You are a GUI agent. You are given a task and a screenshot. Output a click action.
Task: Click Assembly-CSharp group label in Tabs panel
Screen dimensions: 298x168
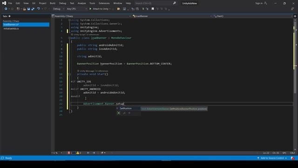pyautogui.click(x=11, y=21)
